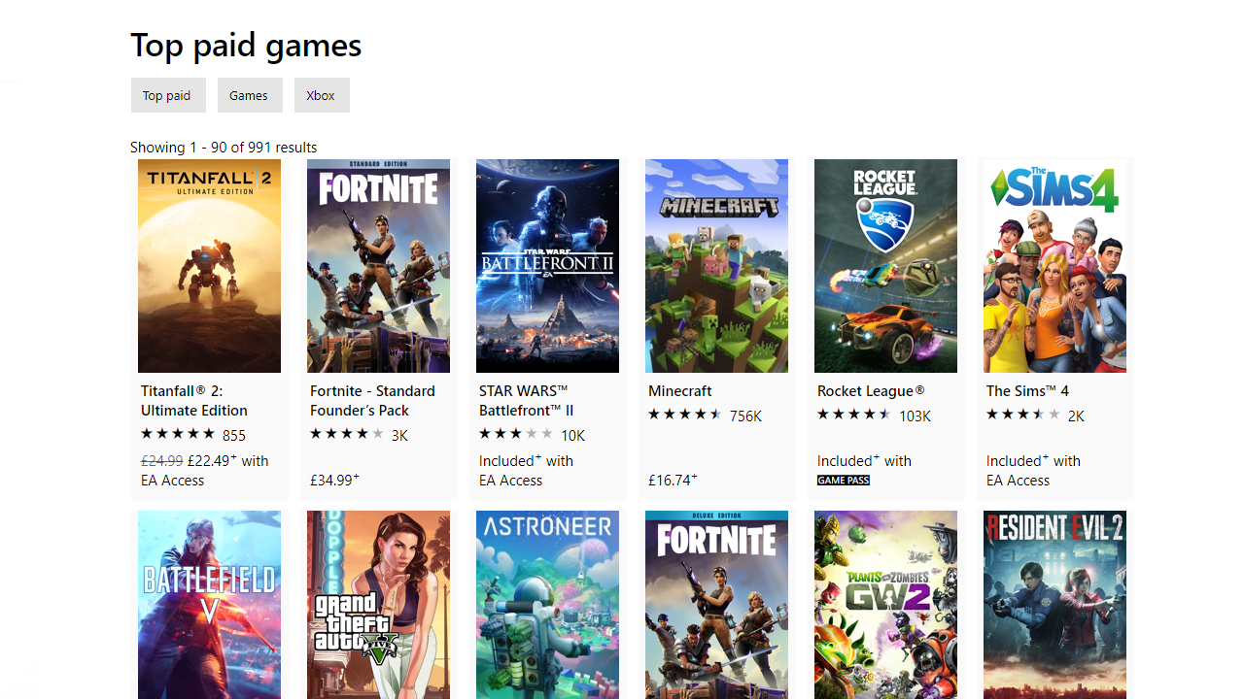
Task: Open the Rocket League cover image
Action: point(885,266)
